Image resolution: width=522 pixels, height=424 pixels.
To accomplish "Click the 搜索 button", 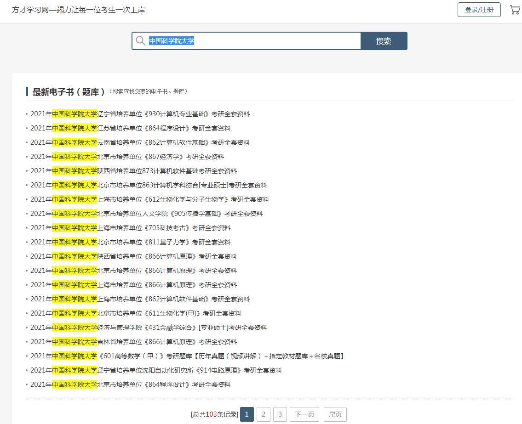I will click(x=384, y=41).
